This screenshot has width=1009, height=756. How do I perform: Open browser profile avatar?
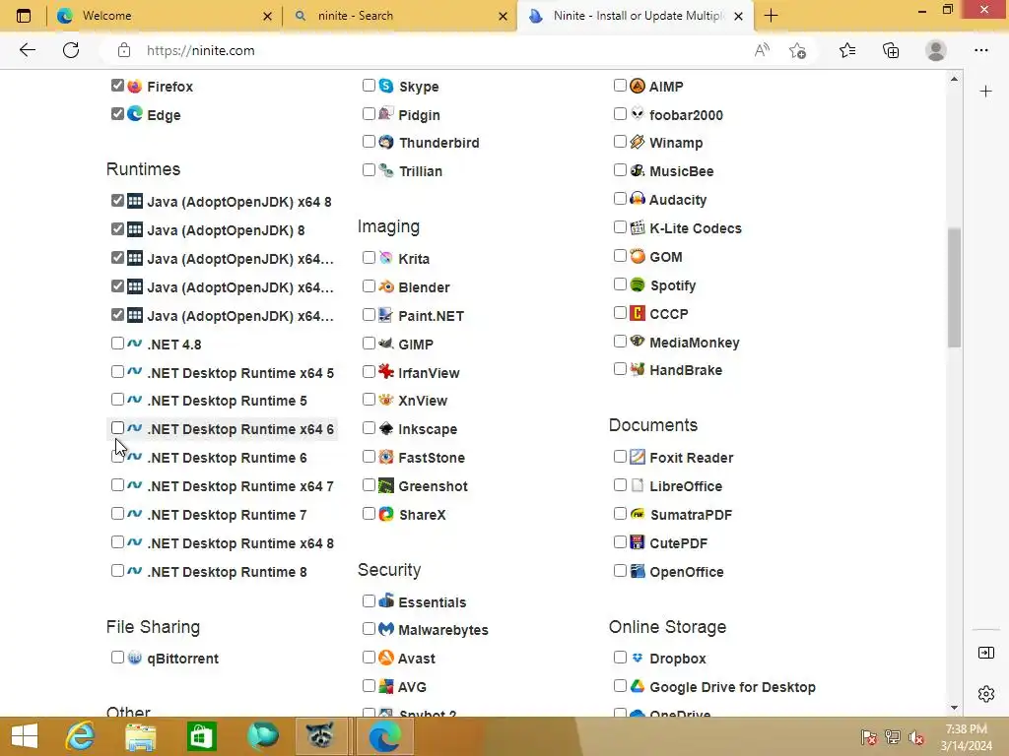tap(936, 50)
